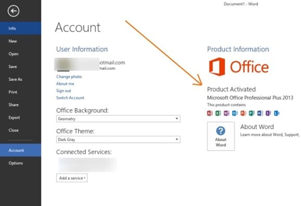301x206 pixels.
Task: Click the back arrow circle icon
Action: click(14, 11)
